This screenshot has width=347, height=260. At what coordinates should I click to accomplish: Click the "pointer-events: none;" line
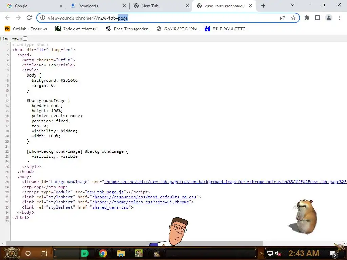pyautogui.click(x=57, y=116)
